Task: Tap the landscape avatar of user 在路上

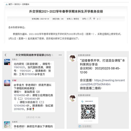Action: point(7,62)
